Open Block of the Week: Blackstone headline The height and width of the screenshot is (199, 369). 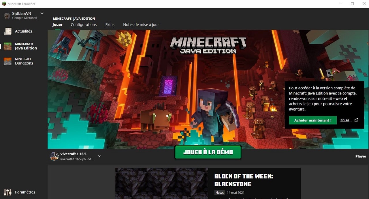click(x=244, y=180)
